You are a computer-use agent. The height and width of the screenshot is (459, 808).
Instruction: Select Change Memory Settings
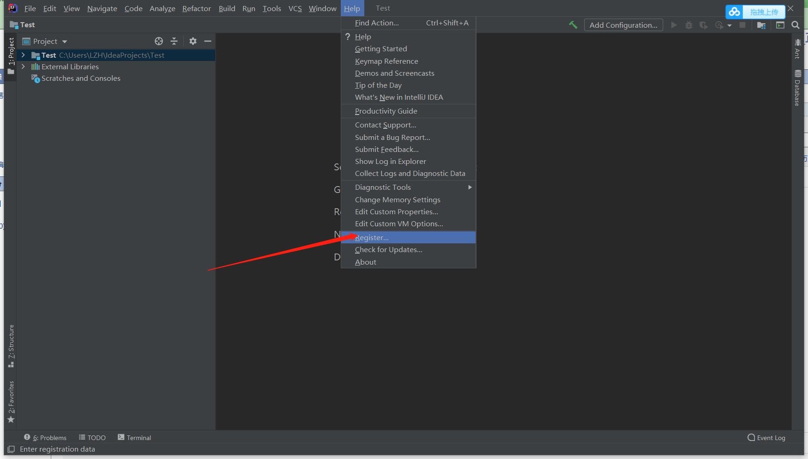(408, 199)
